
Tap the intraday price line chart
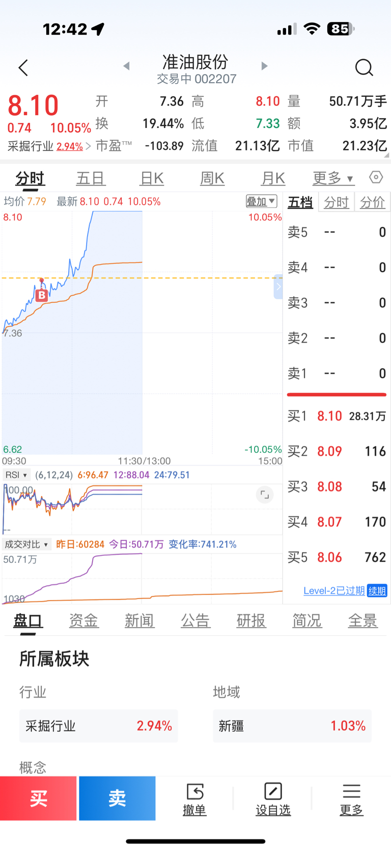[142, 332]
